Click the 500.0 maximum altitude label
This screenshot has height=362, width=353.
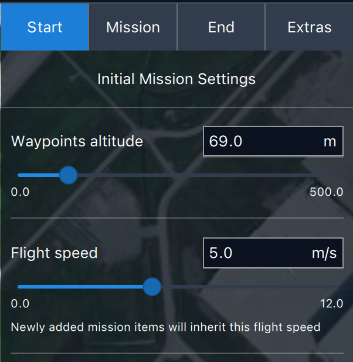click(327, 192)
